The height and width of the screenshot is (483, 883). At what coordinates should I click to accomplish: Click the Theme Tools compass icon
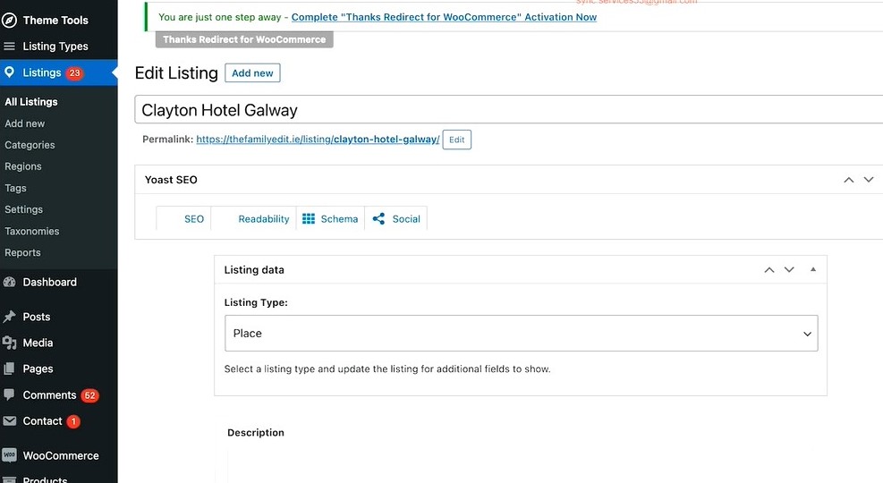coord(10,20)
